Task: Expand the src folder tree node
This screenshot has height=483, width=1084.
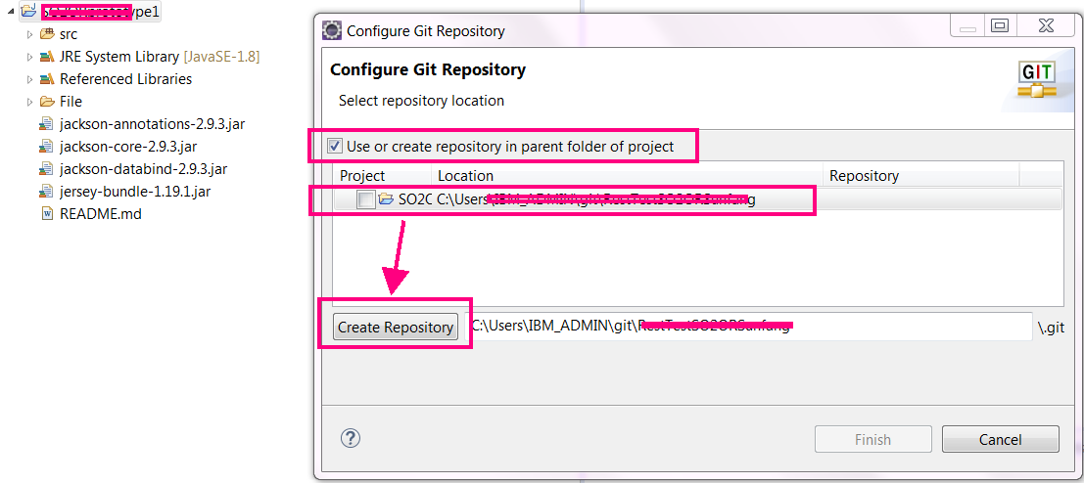Action: coord(30,34)
